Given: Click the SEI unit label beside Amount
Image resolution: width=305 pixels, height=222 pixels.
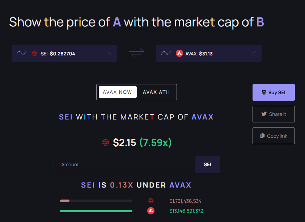Looking at the screenshot, I should pyautogui.click(x=207, y=164).
